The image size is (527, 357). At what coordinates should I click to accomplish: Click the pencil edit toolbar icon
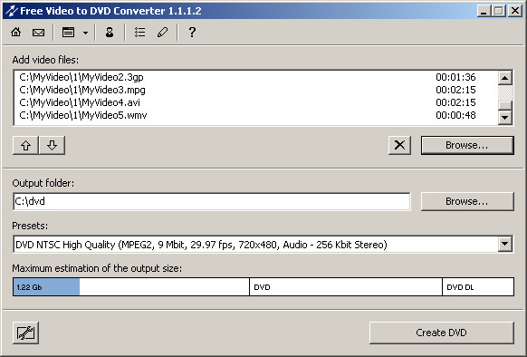click(x=162, y=33)
